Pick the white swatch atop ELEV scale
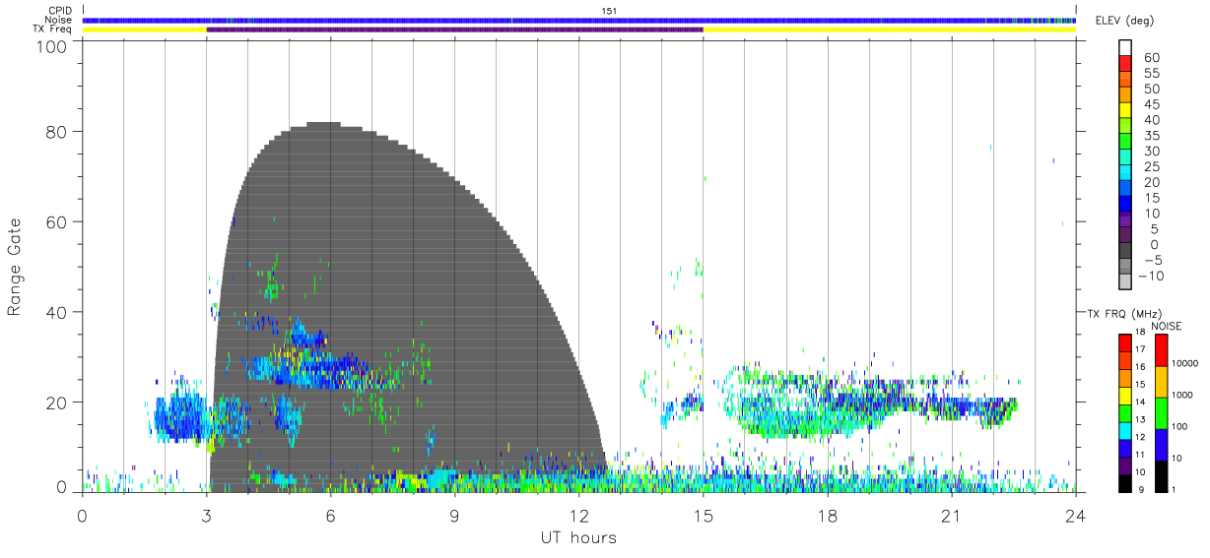The width and height of the screenshot is (1210, 558). pyautogui.click(x=1126, y=49)
